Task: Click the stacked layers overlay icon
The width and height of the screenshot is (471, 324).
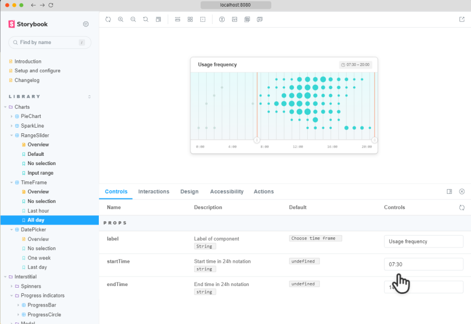Action: (x=247, y=19)
